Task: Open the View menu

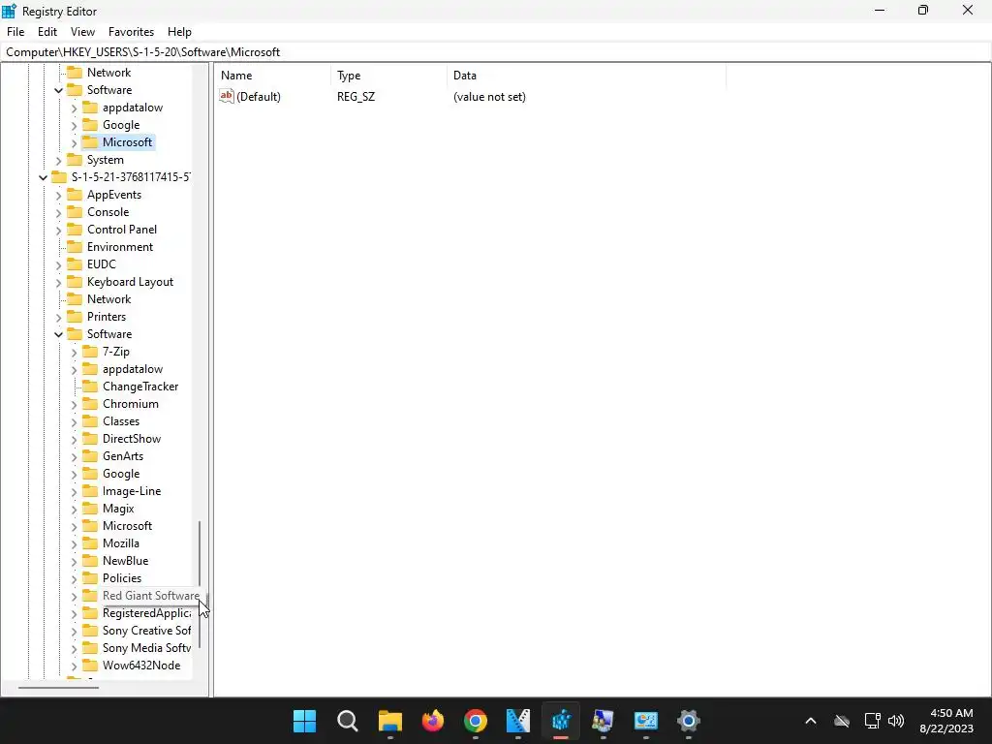Action: coord(83,32)
